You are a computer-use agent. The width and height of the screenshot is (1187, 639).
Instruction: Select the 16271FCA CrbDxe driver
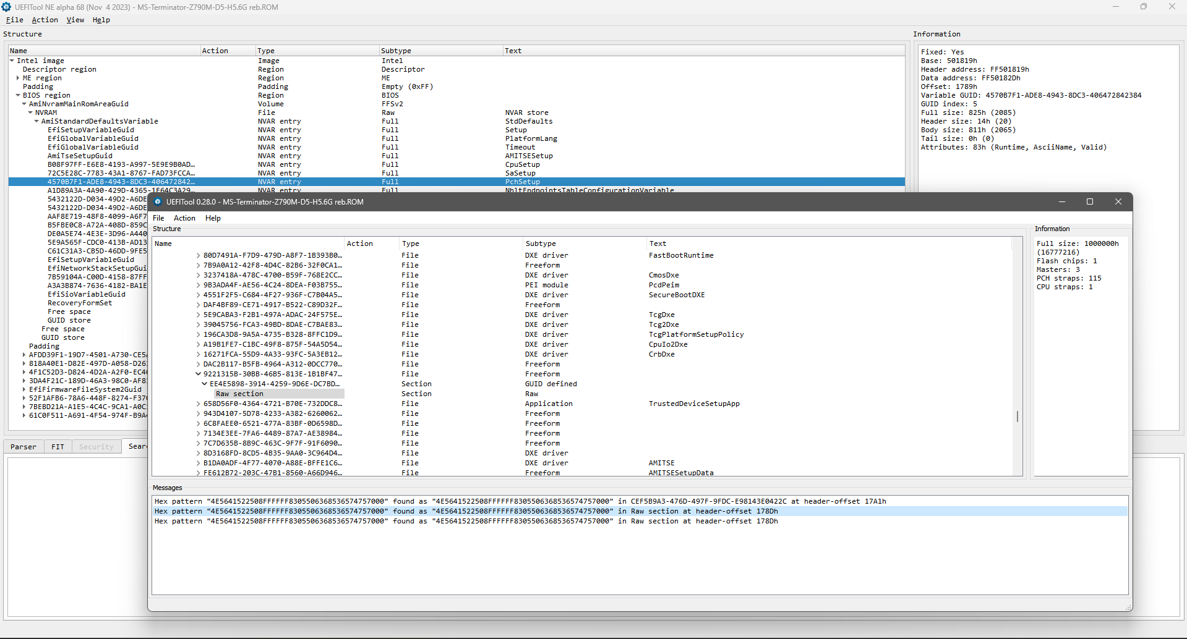(x=581, y=354)
